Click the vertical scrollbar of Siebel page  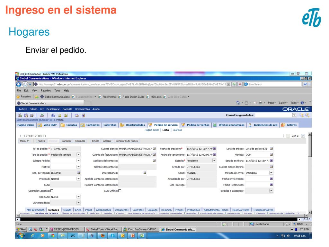[310, 173]
